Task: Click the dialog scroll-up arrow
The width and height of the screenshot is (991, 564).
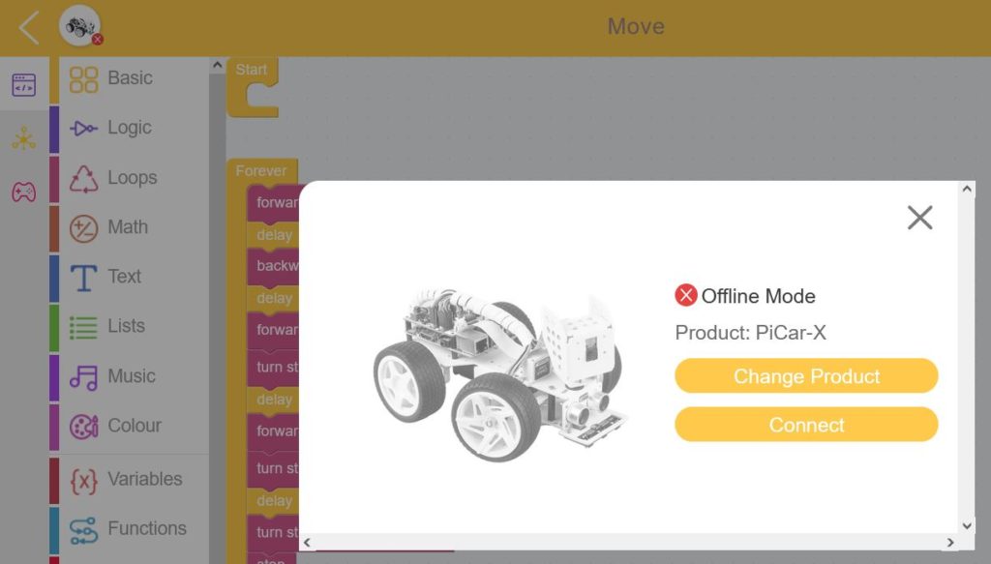Action: [967, 189]
